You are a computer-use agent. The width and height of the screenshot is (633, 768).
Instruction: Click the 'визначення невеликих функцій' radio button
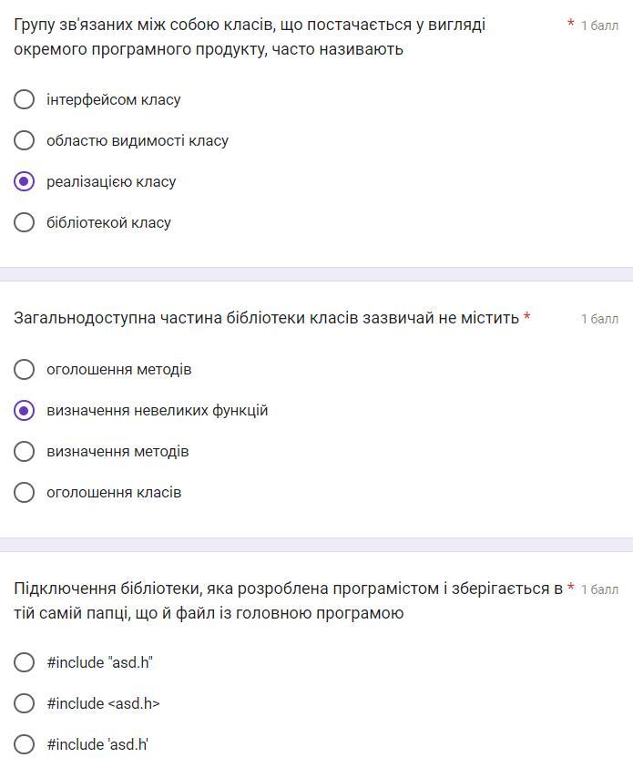pos(24,411)
